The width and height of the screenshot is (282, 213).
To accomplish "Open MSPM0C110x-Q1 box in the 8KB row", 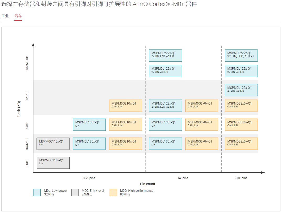I will (53, 163).
